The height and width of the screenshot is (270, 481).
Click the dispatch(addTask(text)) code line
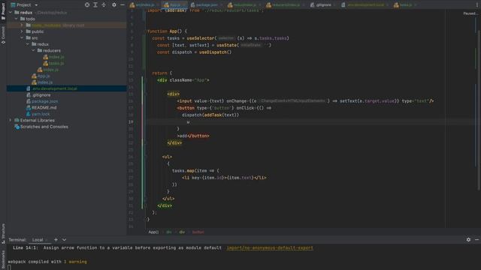210,115
